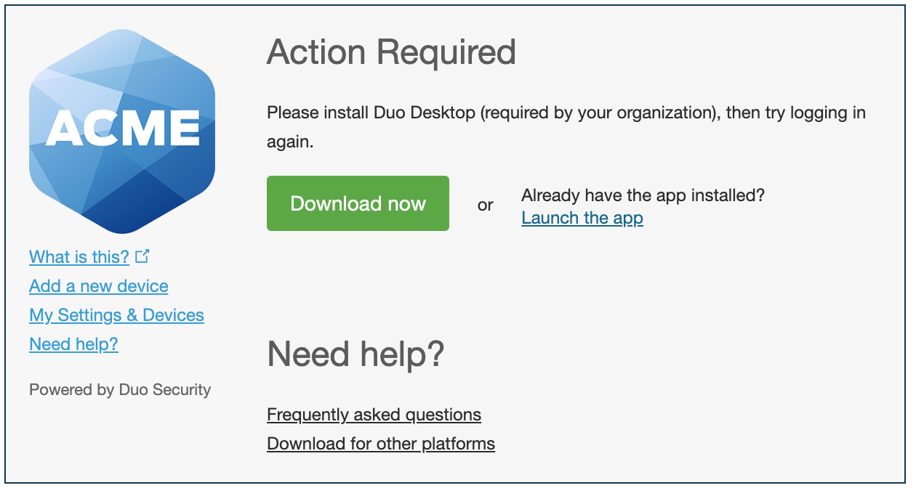The image size is (916, 488).
Task: Select the Action Required heading
Action: tap(392, 52)
